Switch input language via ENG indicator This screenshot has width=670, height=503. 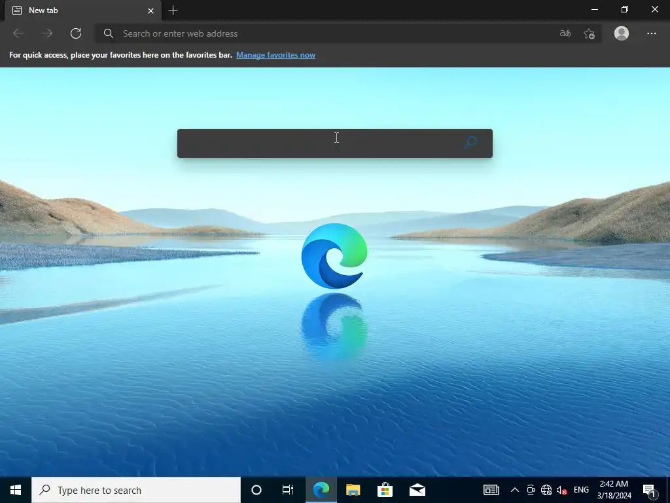(x=581, y=490)
